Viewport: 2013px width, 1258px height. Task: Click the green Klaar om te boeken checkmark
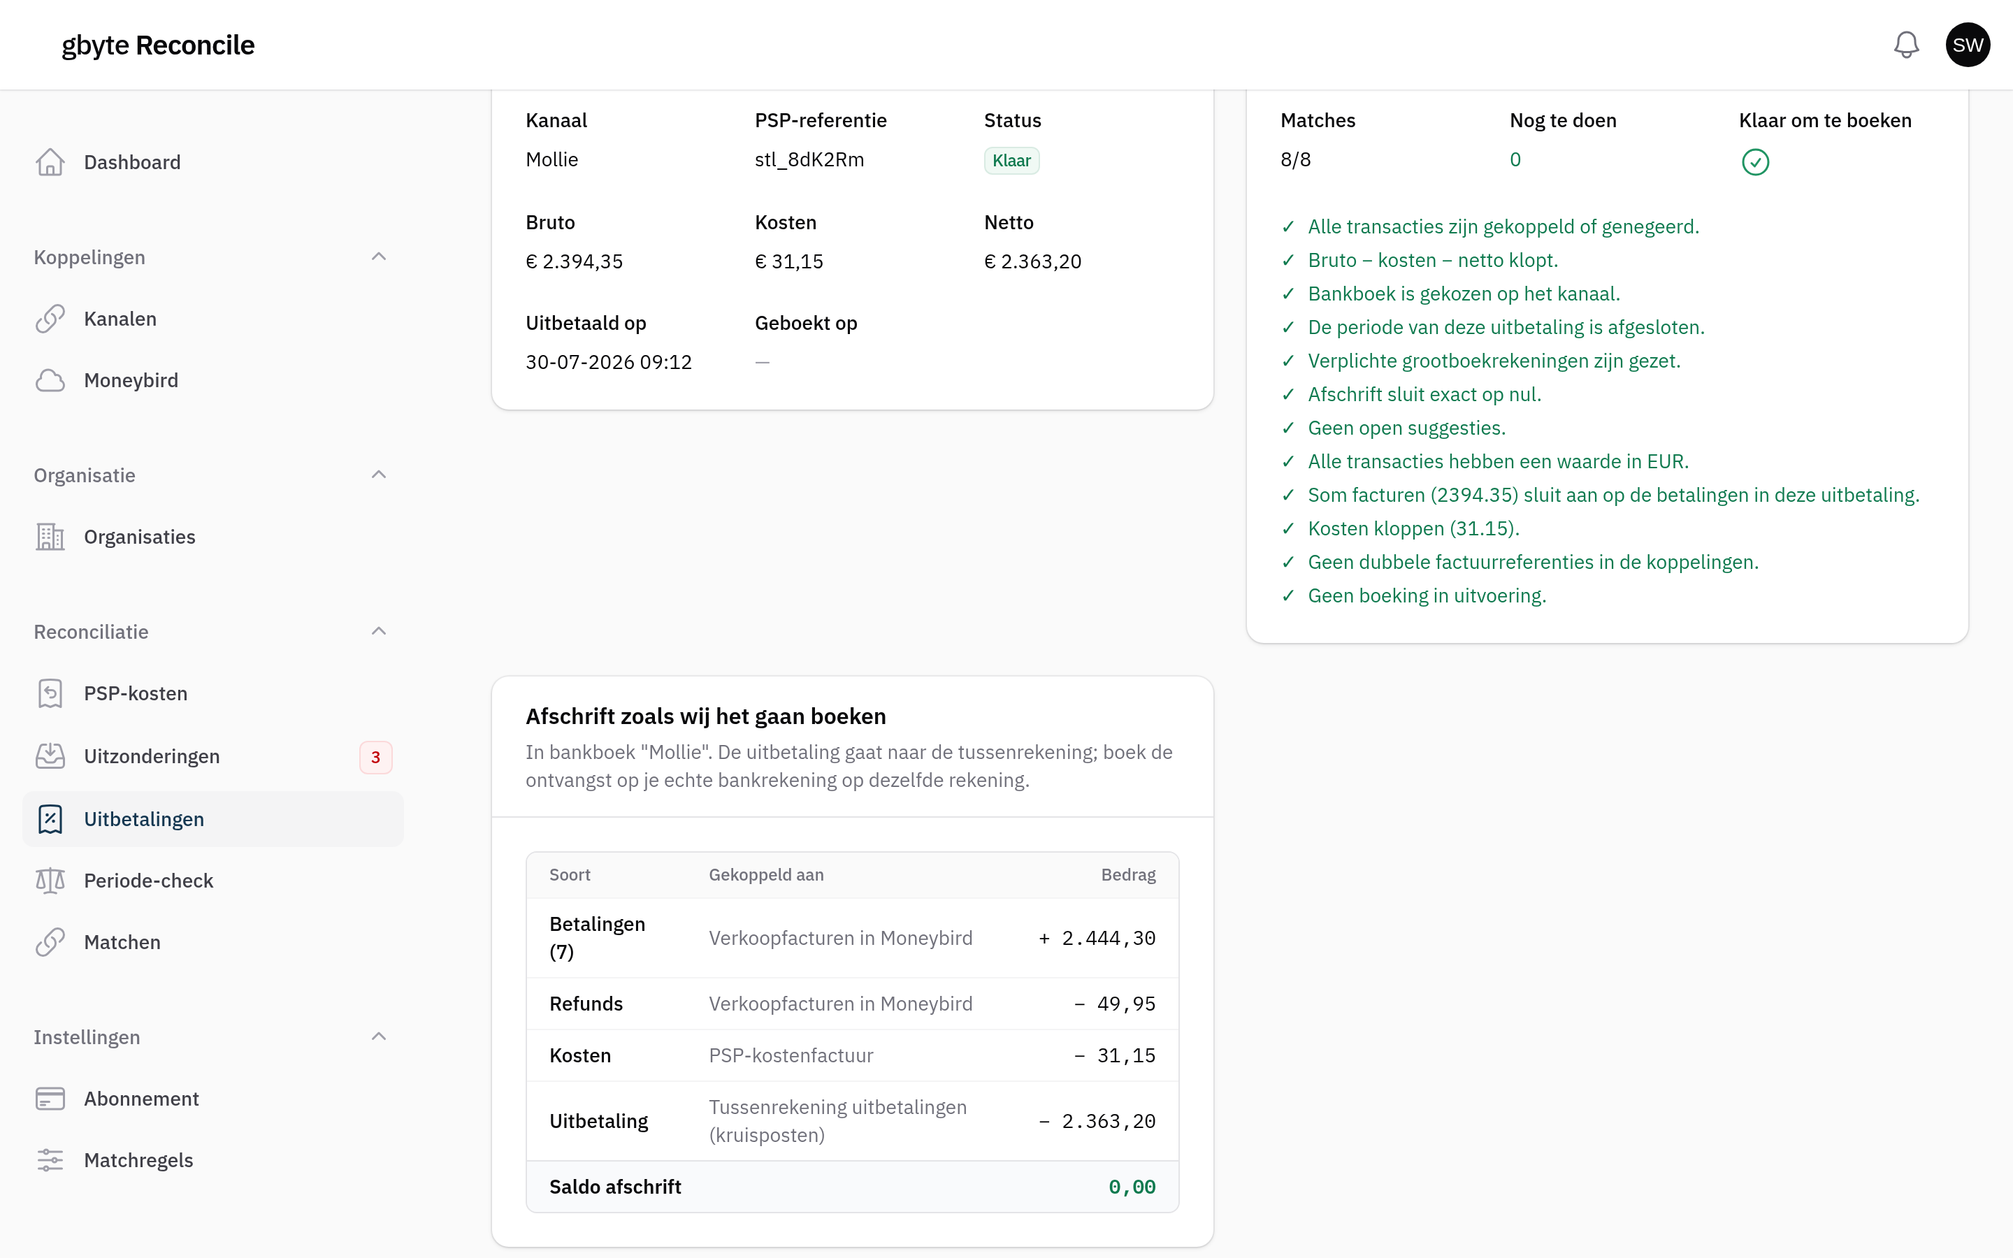pyautogui.click(x=1755, y=161)
